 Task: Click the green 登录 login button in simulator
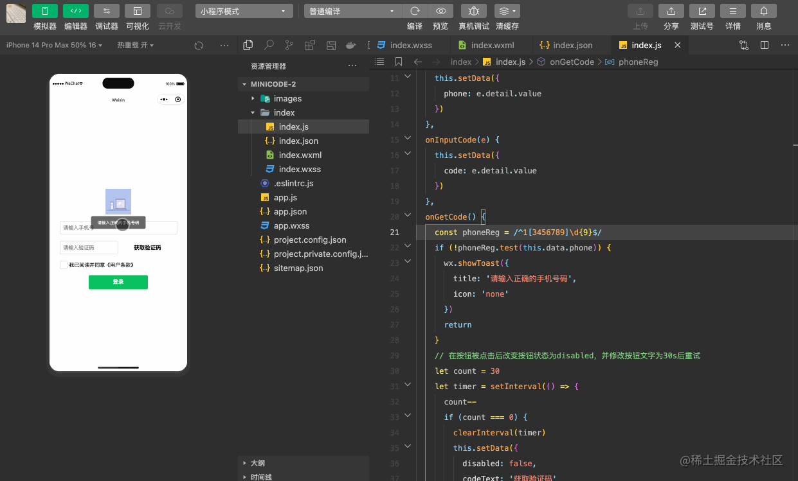[118, 282]
